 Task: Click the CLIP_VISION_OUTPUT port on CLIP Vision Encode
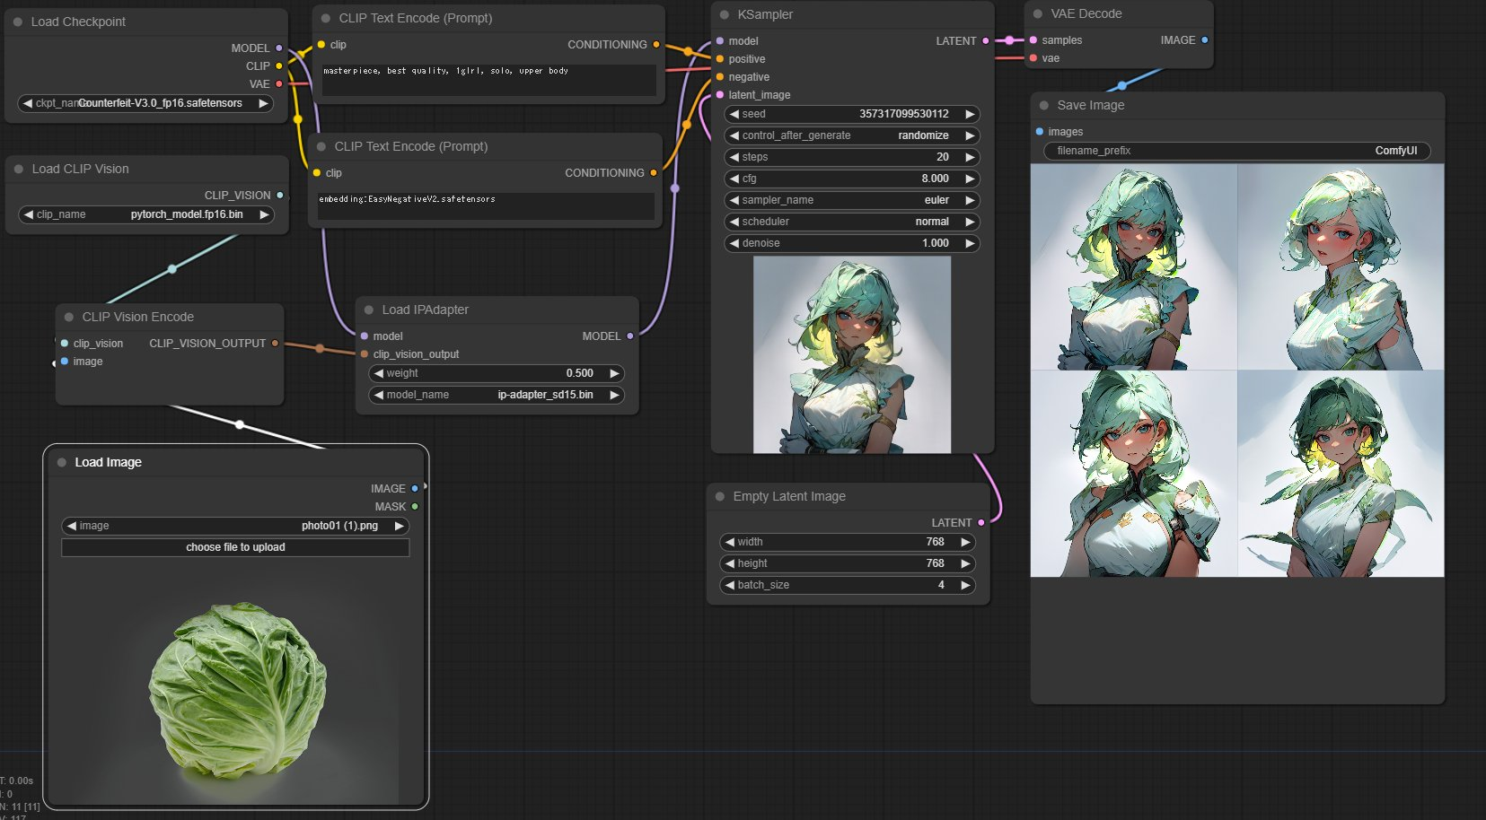click(275, 343)
